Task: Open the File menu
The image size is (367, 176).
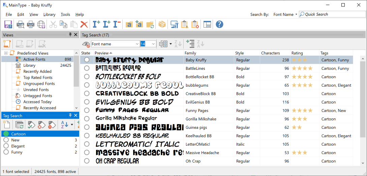Action: point(9,14)
